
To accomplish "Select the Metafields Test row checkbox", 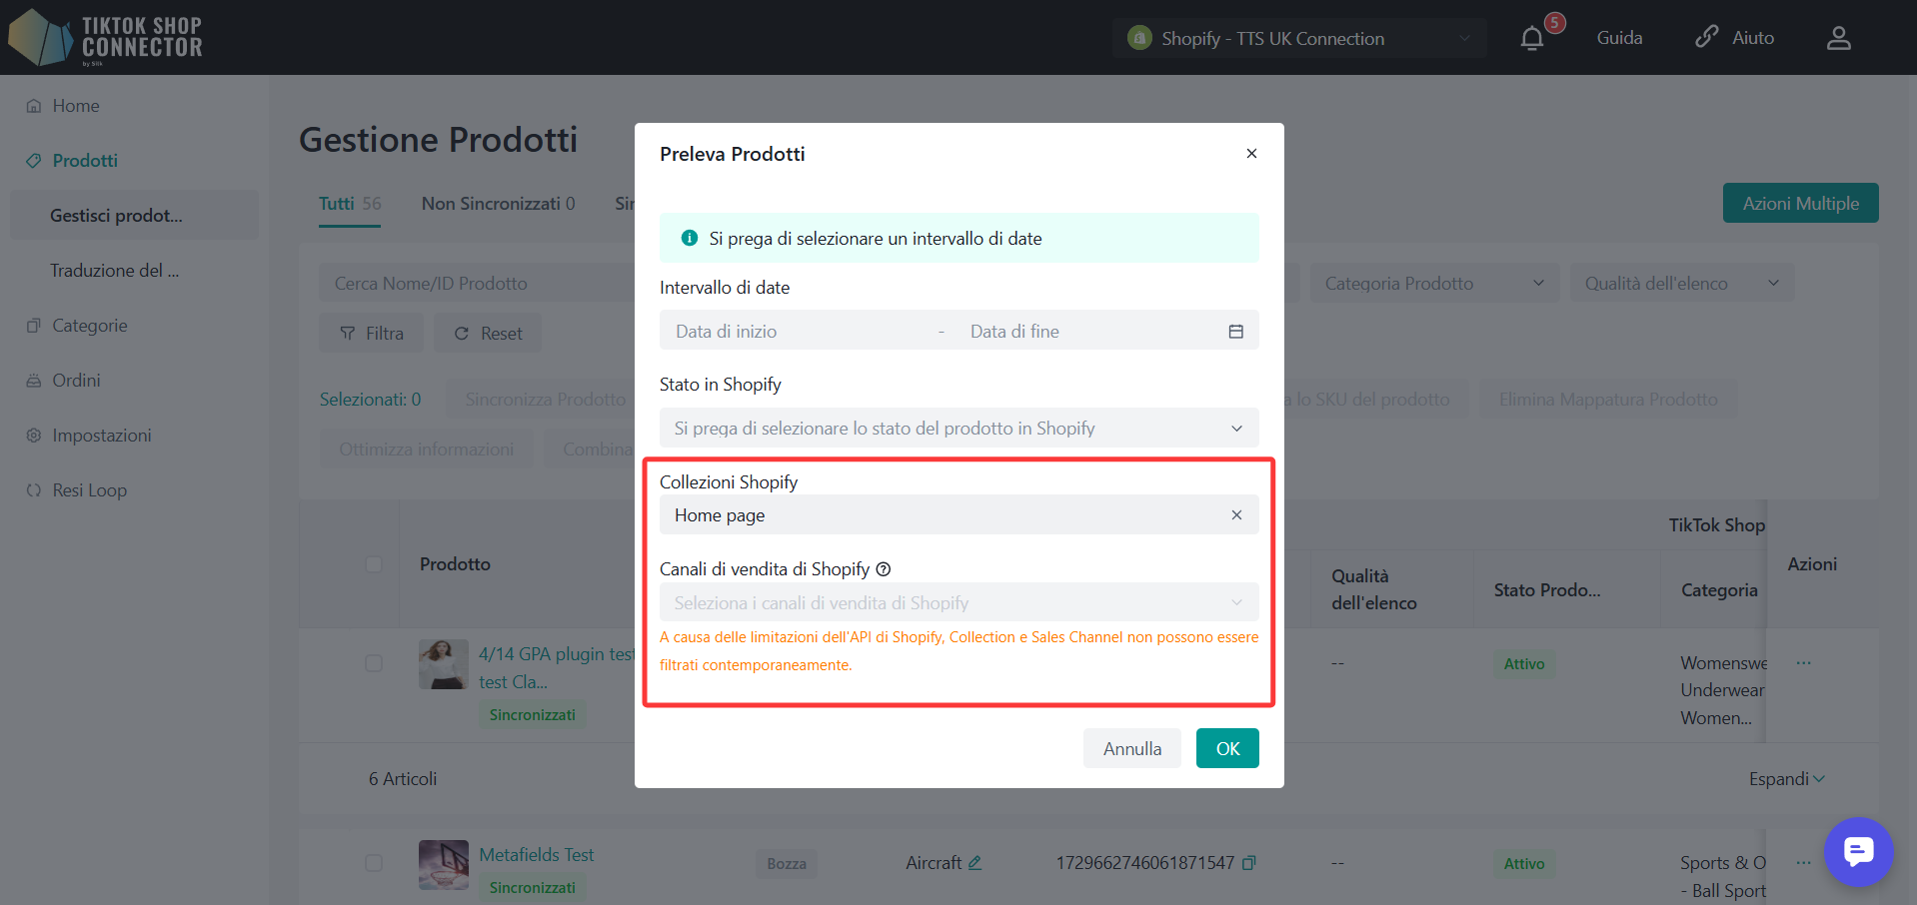I will 374,863.
